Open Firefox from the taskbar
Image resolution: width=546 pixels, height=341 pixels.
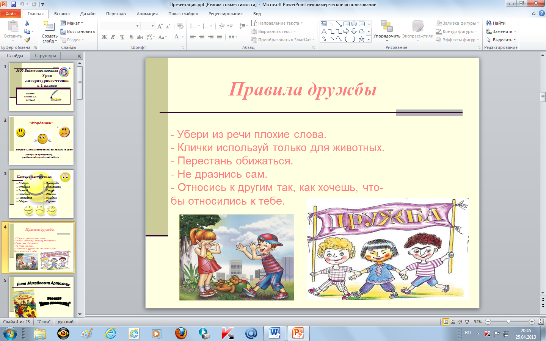pos(181,333)
